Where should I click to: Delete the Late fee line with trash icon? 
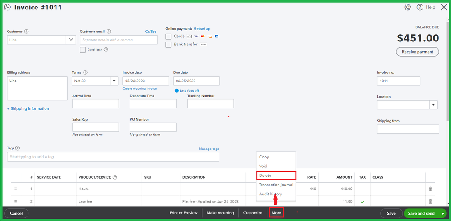[430, 202]
